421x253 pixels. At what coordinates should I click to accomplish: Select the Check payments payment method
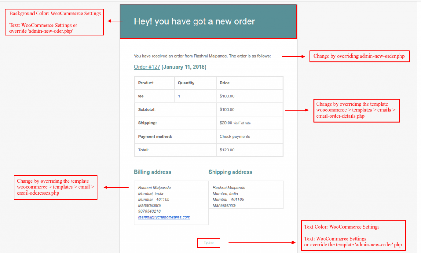tap(235, 136)
